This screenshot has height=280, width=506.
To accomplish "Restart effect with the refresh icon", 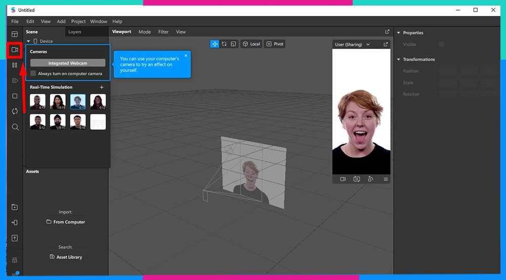I will click(x=15, y=112).
